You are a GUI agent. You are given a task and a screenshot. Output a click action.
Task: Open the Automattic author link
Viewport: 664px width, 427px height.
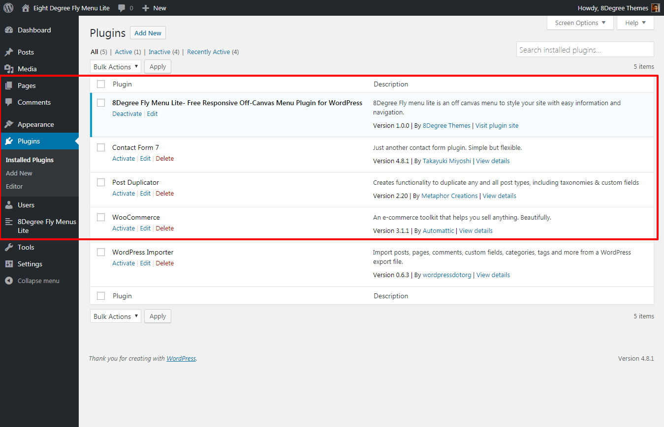(439, 231)
